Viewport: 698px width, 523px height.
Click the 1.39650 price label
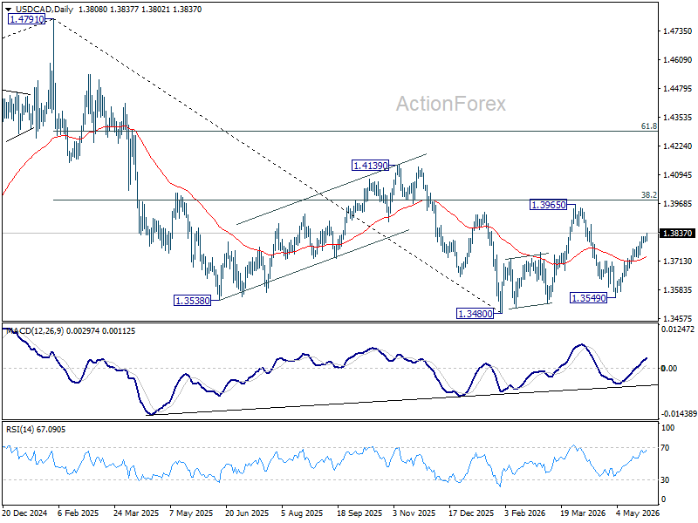click(549, 205)
